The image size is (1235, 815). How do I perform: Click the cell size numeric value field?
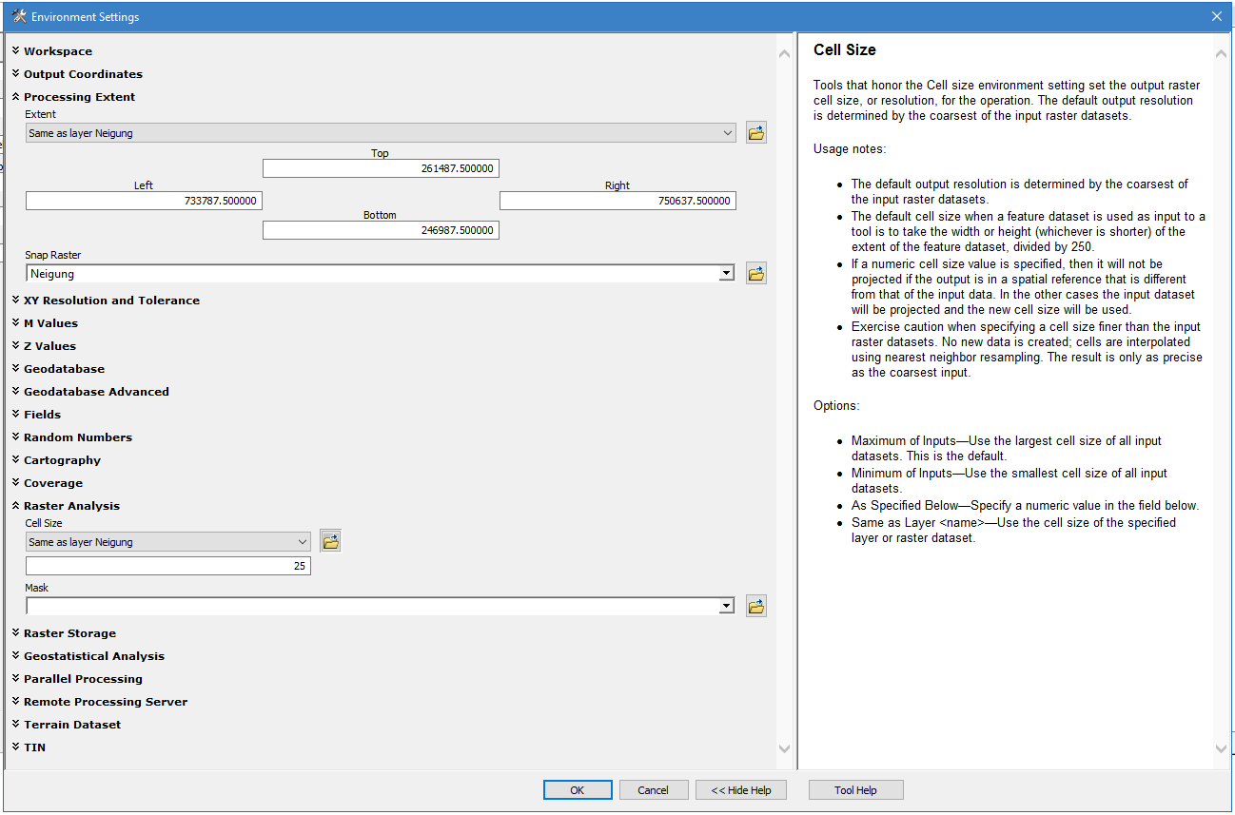click(x=168, y=565)
